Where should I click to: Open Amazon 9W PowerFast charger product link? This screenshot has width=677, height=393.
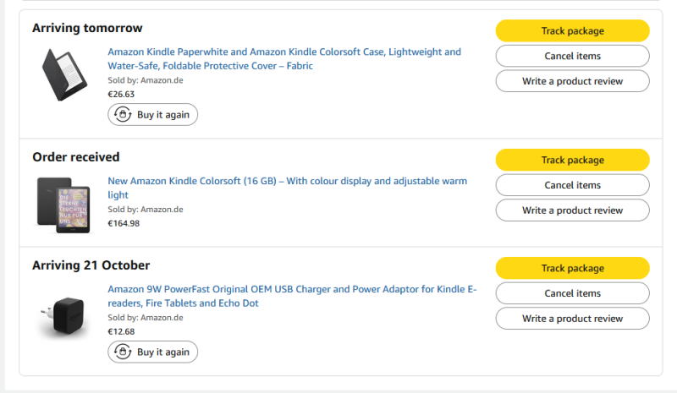(291, 289)
